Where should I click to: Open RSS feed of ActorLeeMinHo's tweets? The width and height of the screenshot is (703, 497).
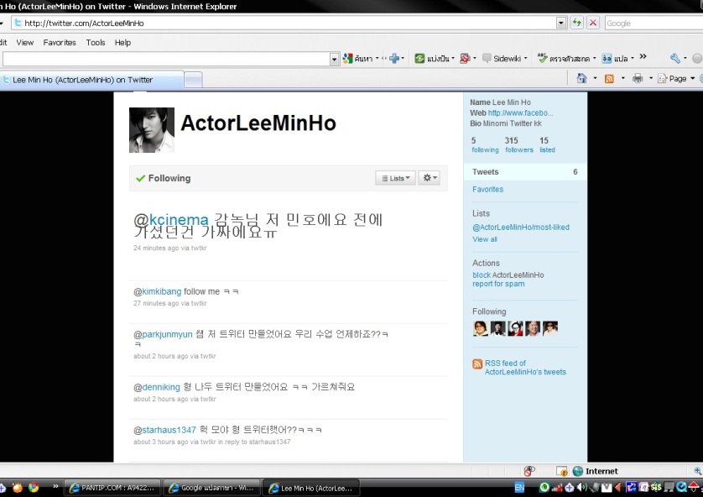point(525,368)
